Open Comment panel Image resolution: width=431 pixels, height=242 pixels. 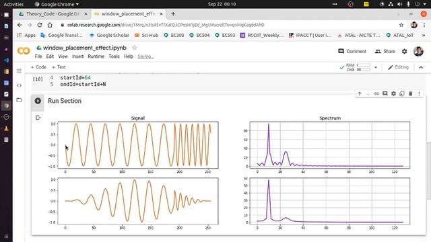click(352, 51)
